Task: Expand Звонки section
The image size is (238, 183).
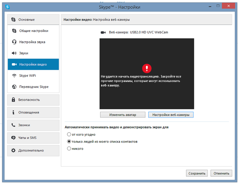Action: [33, 125]
